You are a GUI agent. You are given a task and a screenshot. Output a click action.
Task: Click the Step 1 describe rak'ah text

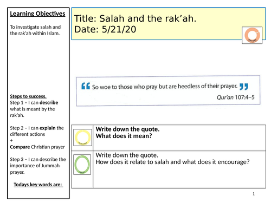34,109
